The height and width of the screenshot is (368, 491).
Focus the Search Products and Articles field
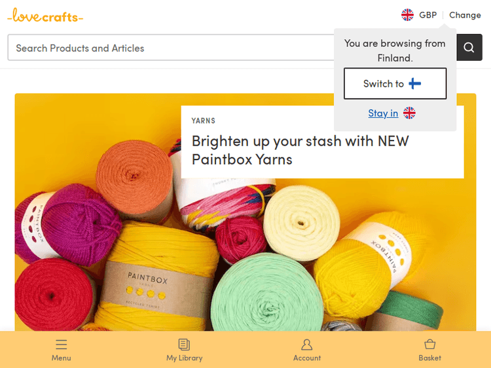click(x=170, y=48)
